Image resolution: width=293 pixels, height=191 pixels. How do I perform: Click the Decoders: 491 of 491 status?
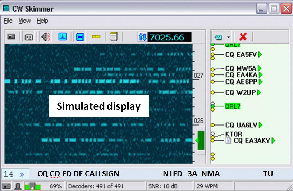[96, 186]
